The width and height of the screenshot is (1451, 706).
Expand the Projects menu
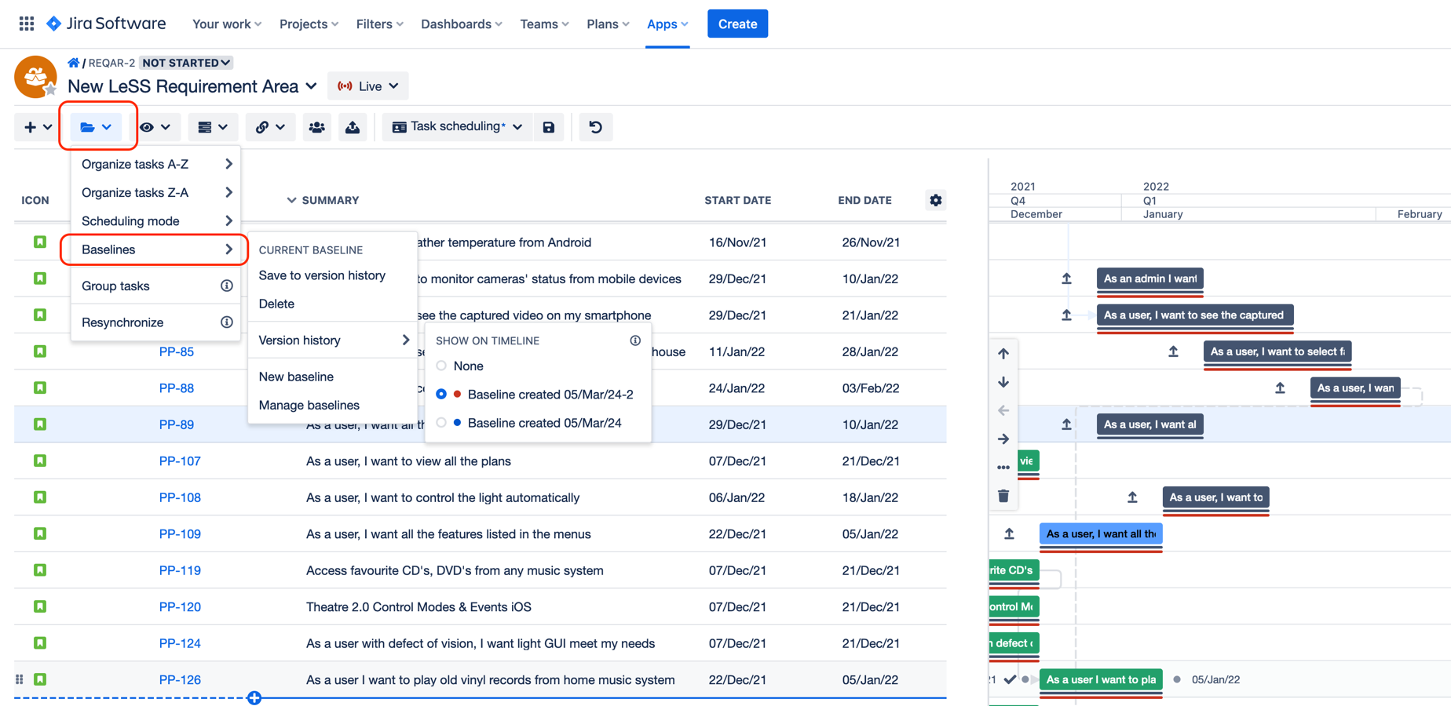[x=309, y=24]
